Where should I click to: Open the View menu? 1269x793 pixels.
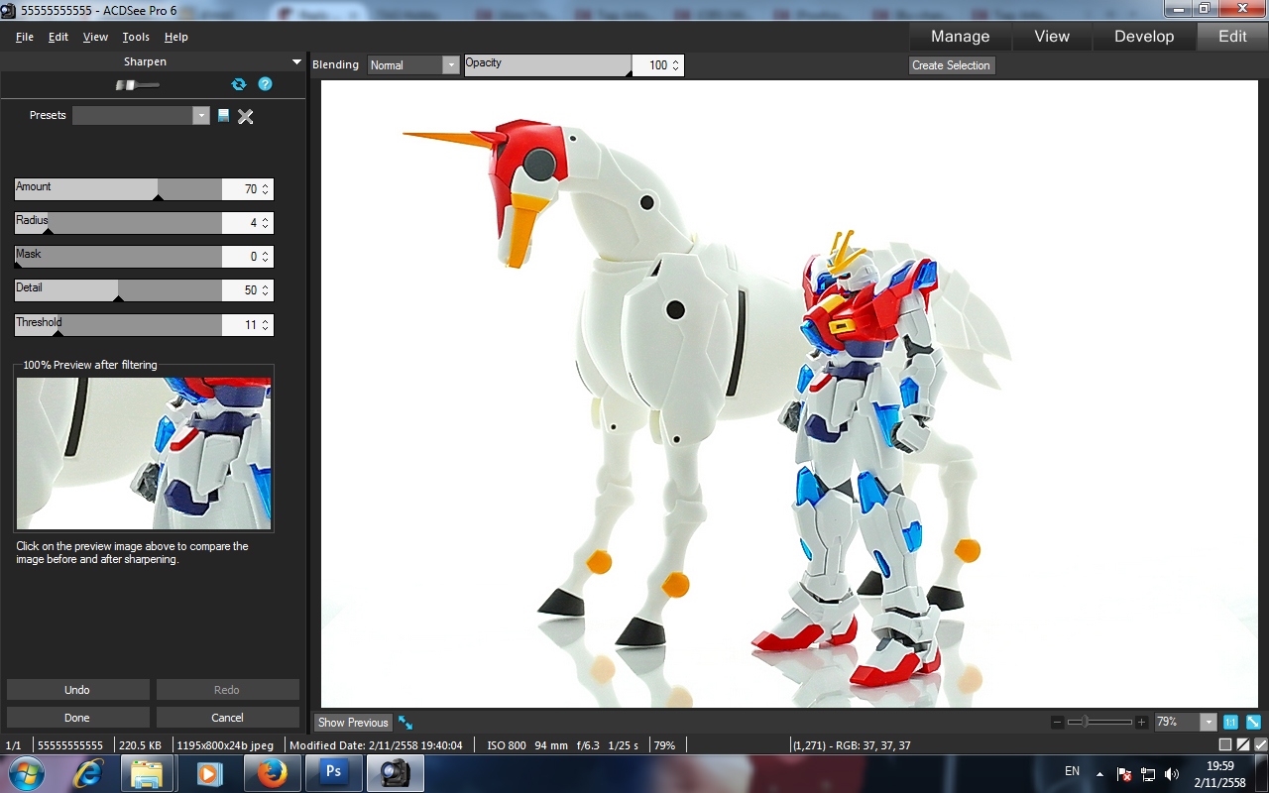click(95, 37)
